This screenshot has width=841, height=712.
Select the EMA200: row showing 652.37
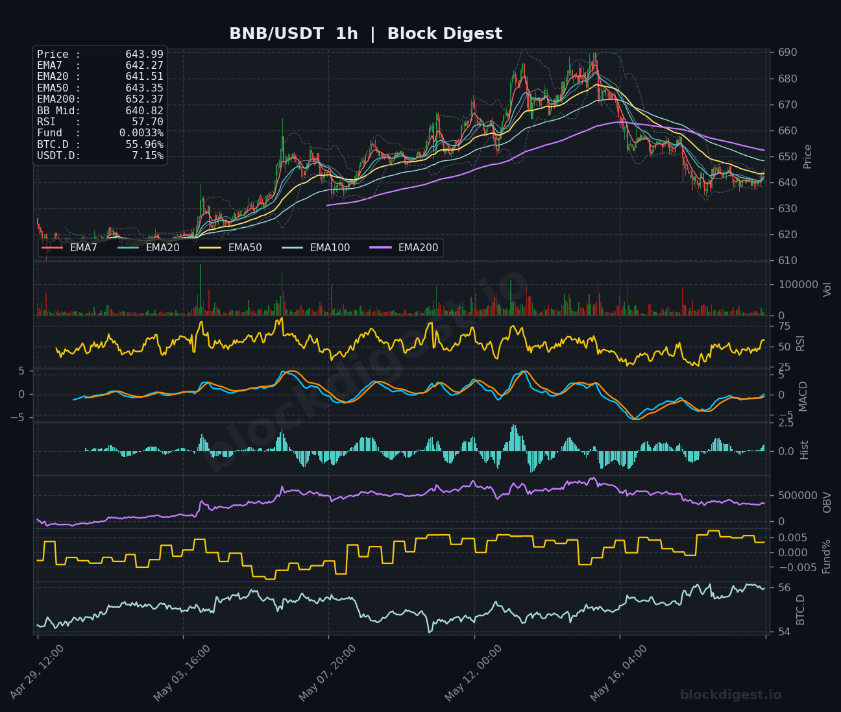[100, 99]
